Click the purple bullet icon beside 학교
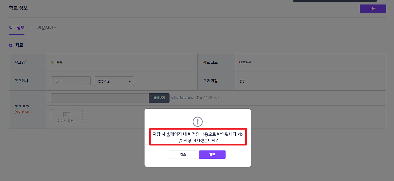 pyautogui.click(x=11, y=45)
